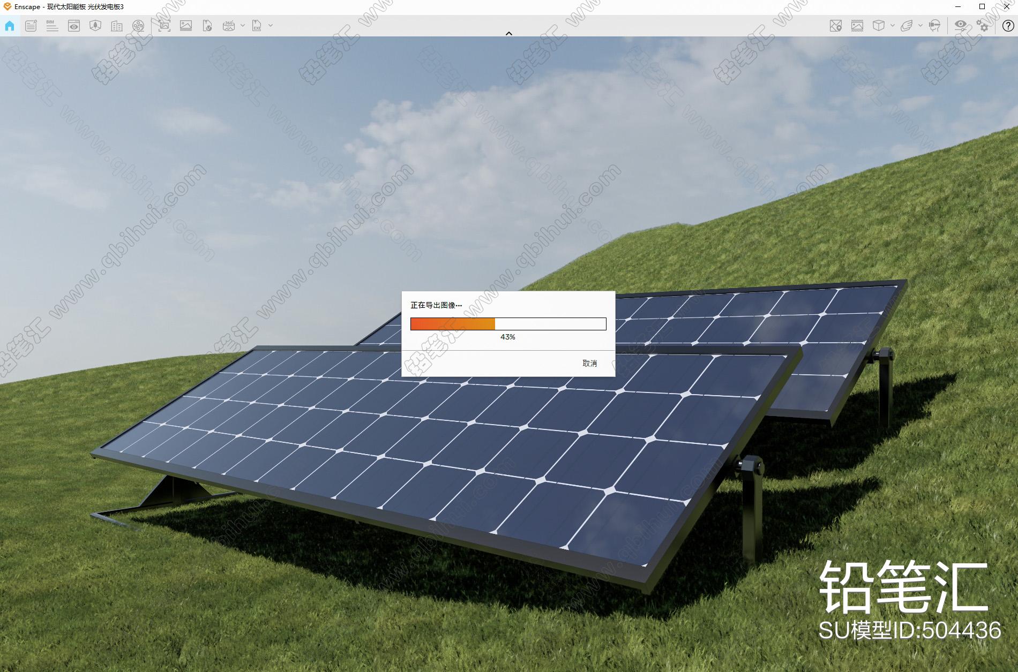The height and width of the screenshot is (672, 1018).
Task: Close the Enscape window
Action: pos(1006,6)
